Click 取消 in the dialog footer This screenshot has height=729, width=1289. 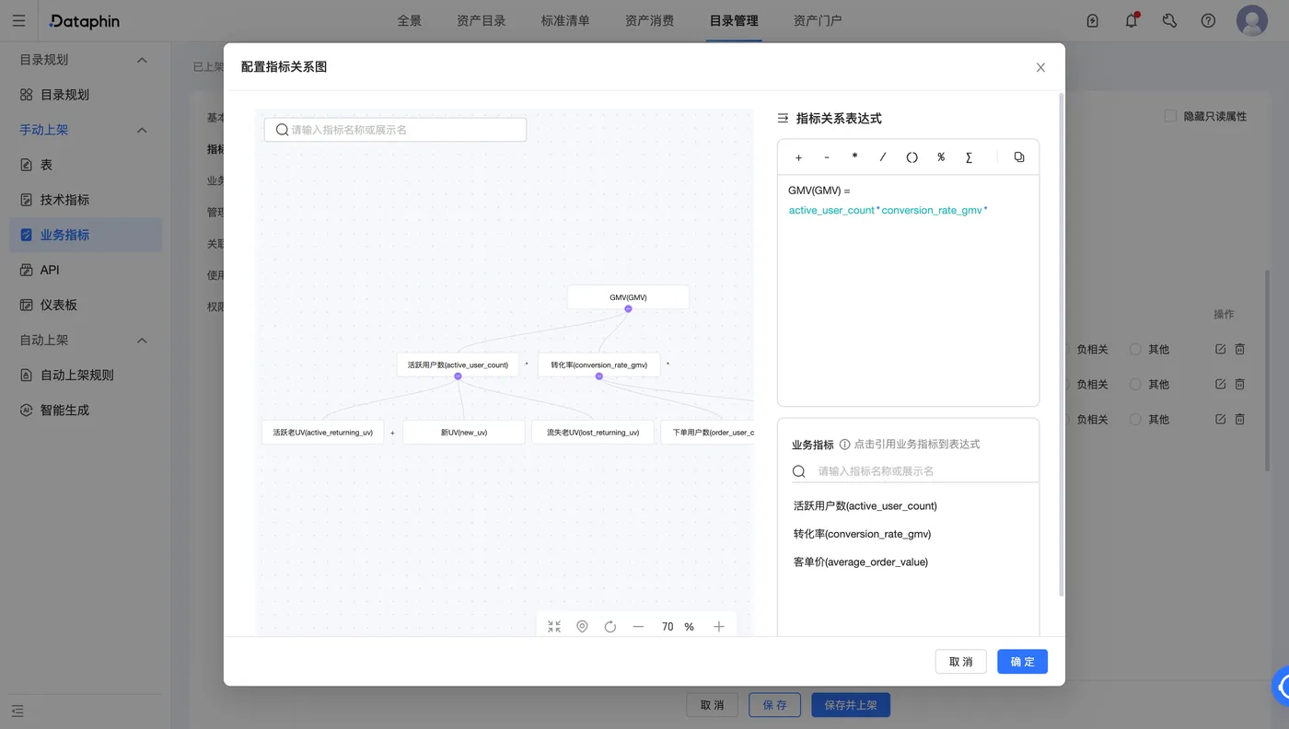tap(961, 662)
